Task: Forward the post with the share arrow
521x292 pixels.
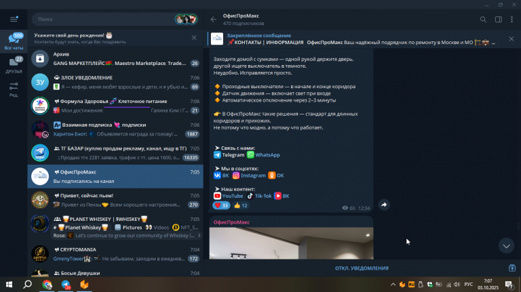Action: (x=384, y=205)
